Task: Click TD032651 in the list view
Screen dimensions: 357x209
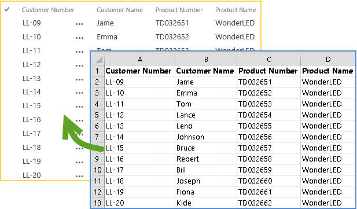Action: (172, 23)
